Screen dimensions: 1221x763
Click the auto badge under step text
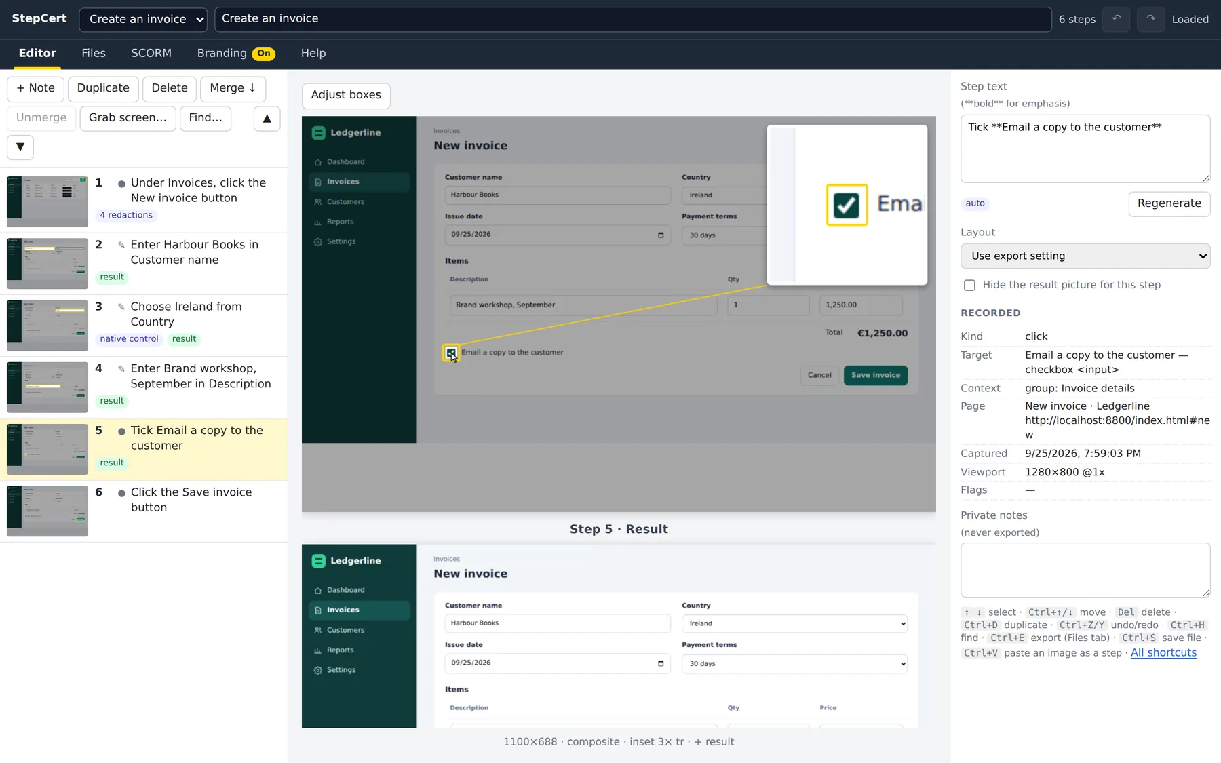(975, 203)
